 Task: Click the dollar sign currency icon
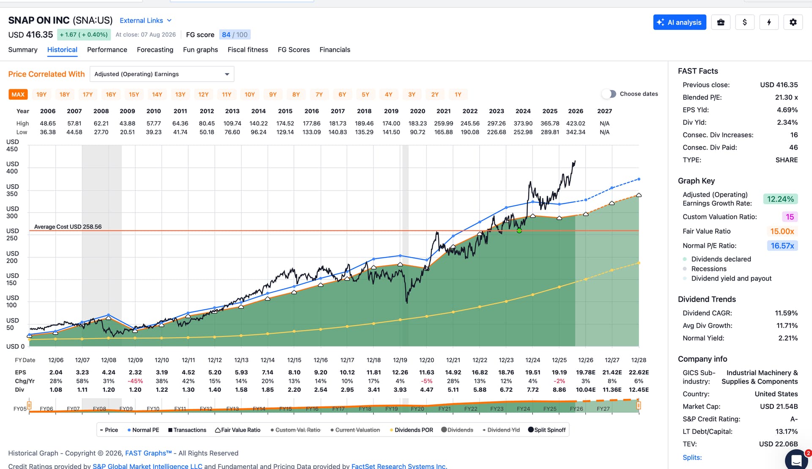[745, 22]
